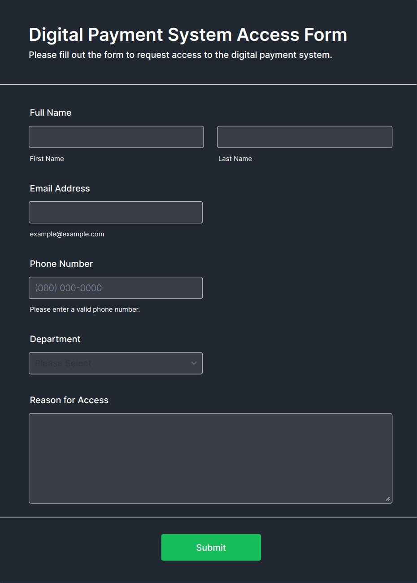Click the Last Name helper label
This screenshot has width=417, height=583.
click(235, 158)
